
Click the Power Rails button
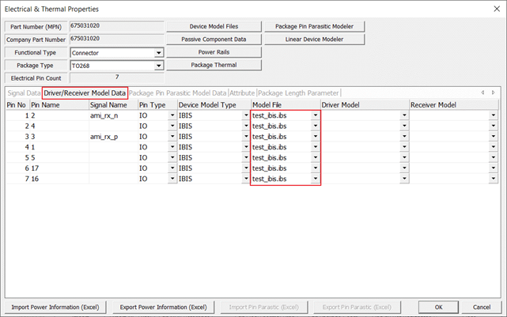coord(214,51)
